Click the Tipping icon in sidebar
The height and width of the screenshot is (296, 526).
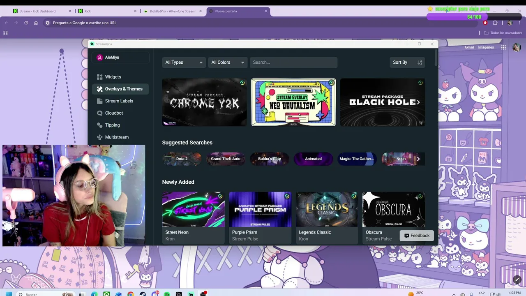point(99,125)
